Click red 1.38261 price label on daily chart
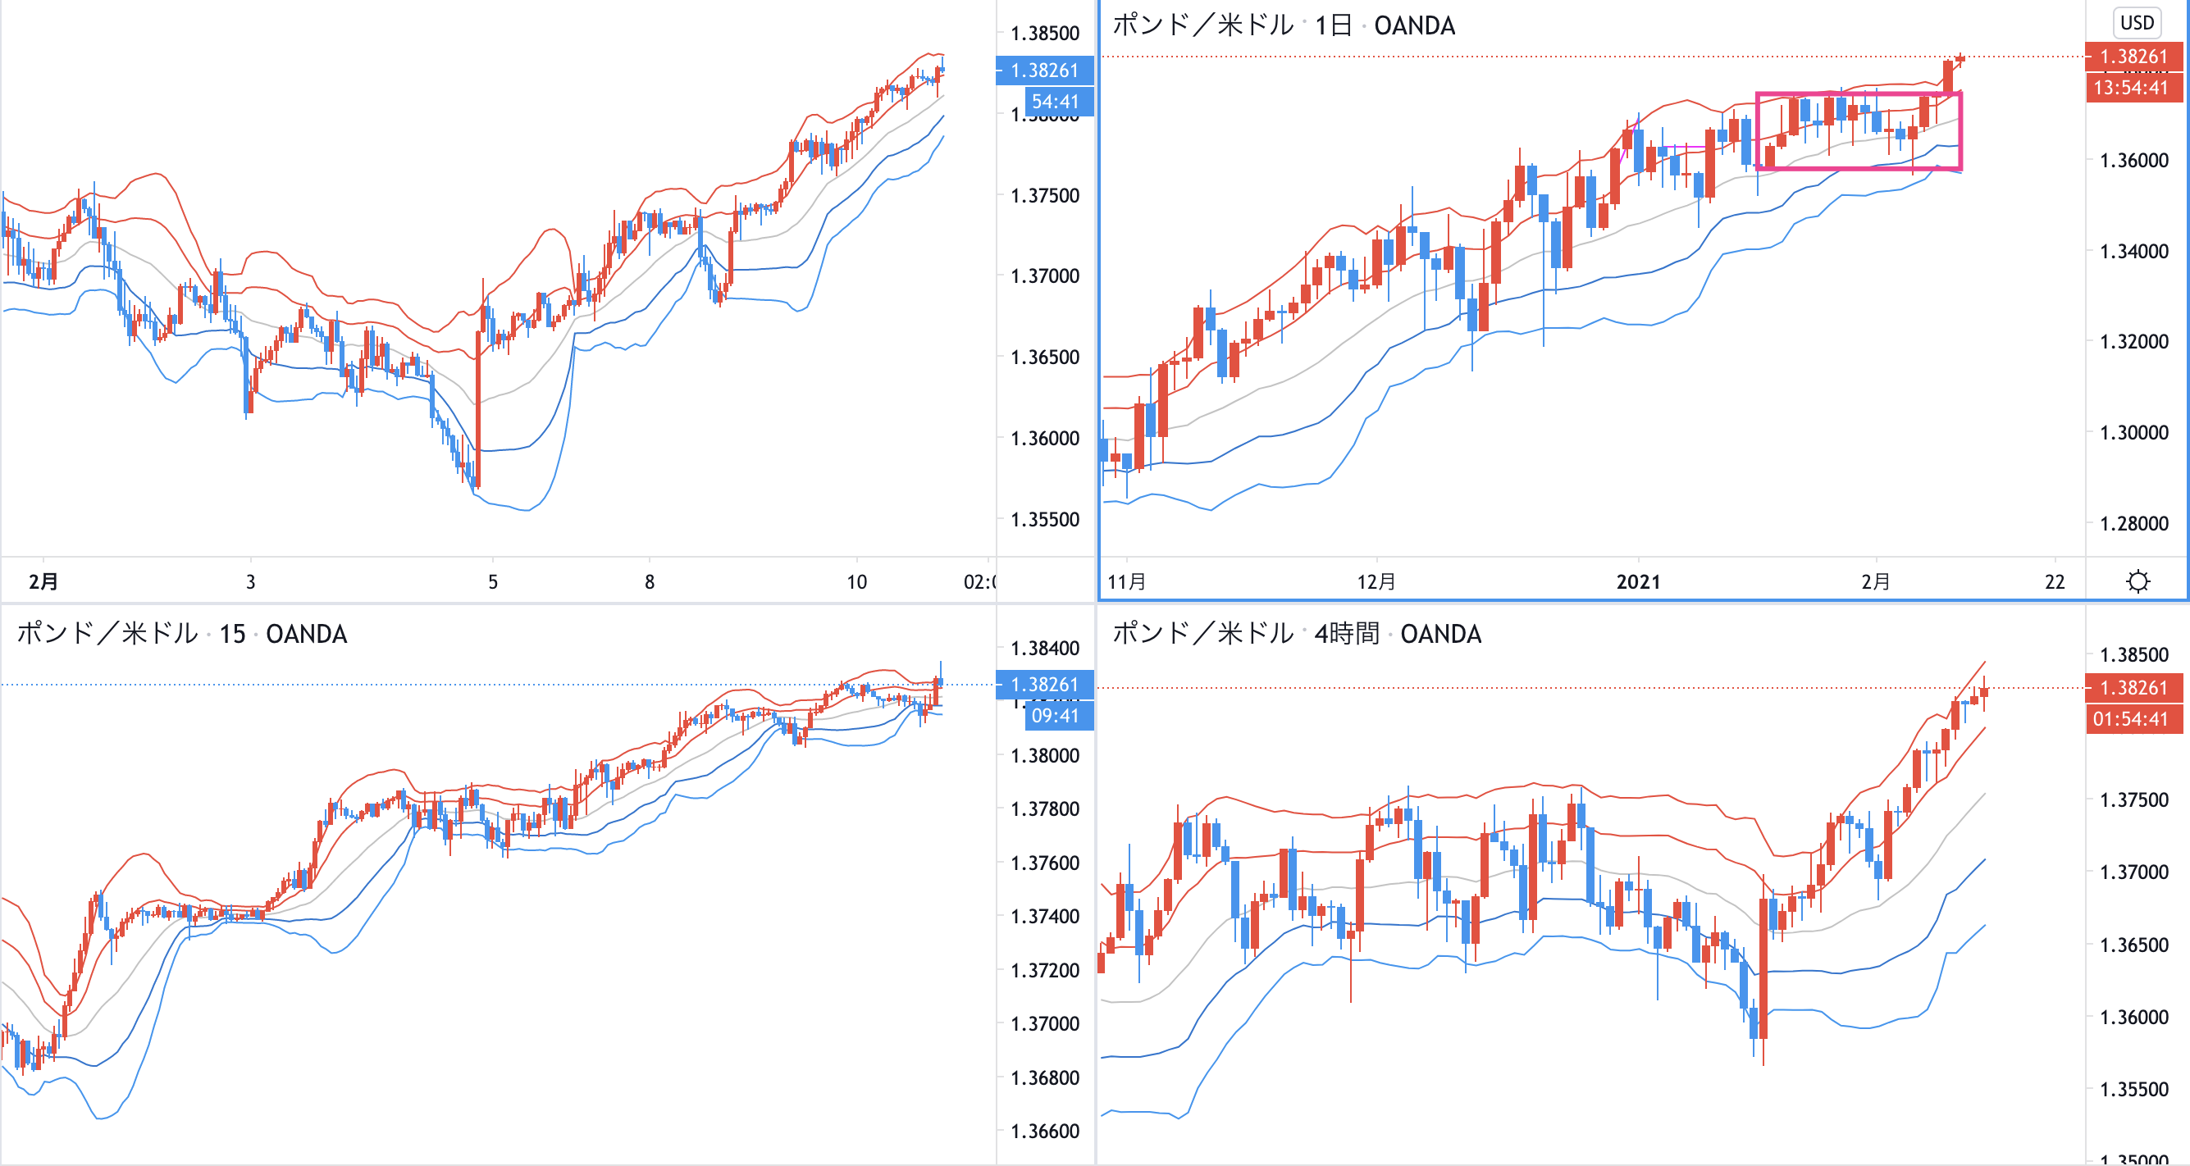 2133,57
